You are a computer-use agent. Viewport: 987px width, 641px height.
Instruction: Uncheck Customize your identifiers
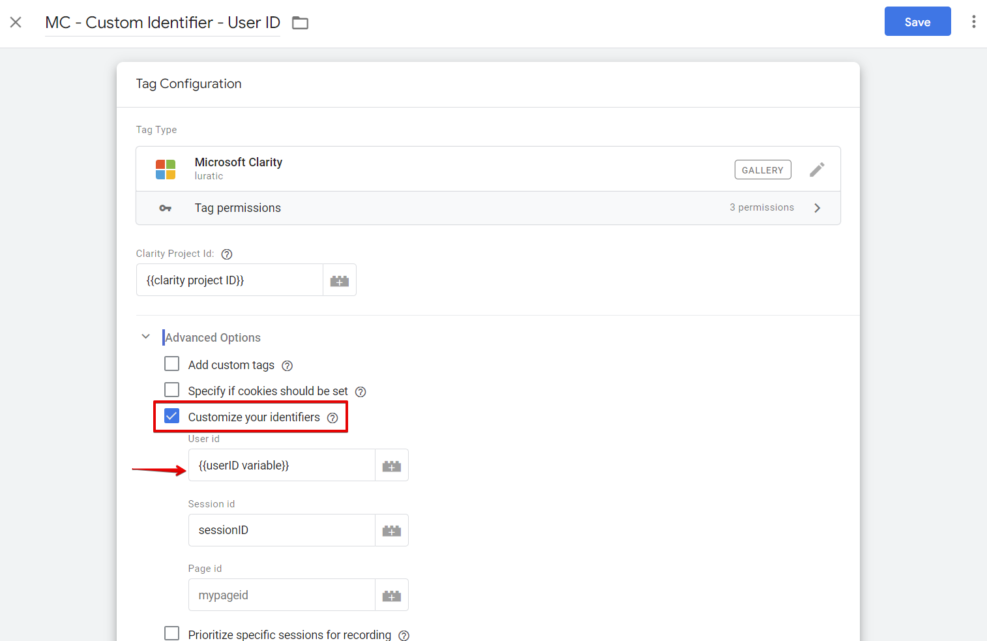pyautogui.click(x=171, y=415)
